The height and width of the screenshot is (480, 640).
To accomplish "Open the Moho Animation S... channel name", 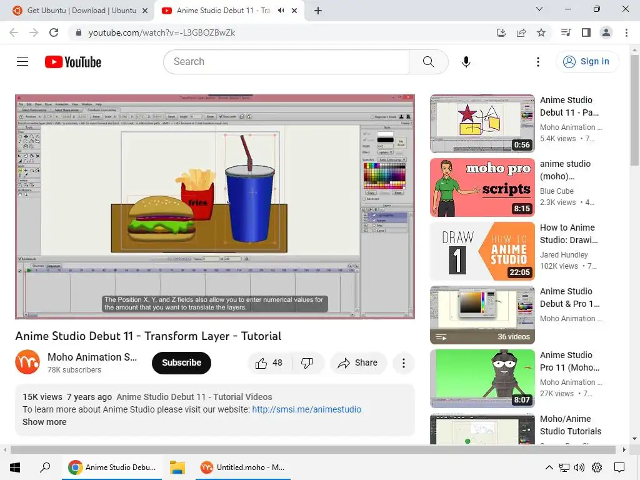I will click(x=92, y=357).
